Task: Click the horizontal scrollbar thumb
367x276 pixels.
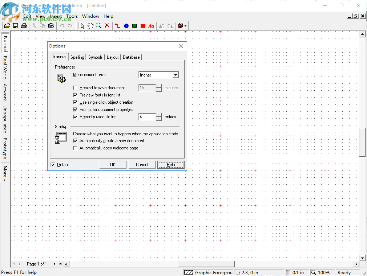Action: [x=206, y=264]
